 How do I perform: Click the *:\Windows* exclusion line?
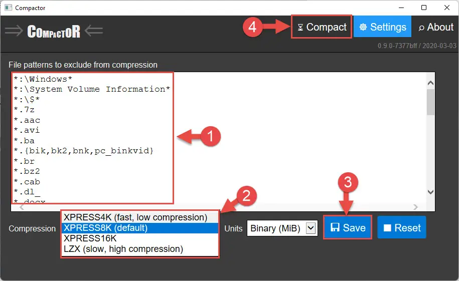click(x=43, y=79)
